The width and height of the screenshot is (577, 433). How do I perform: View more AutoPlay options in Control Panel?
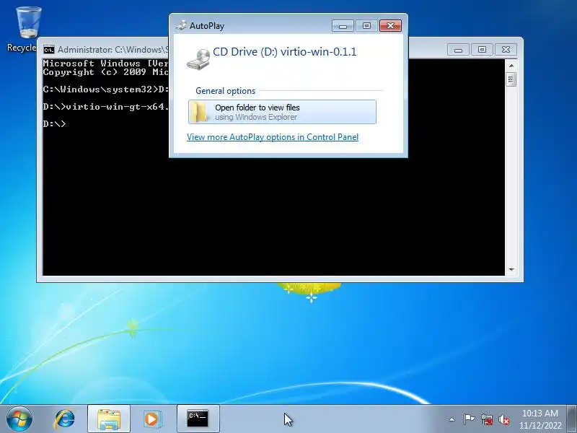[x=273, y=137]
